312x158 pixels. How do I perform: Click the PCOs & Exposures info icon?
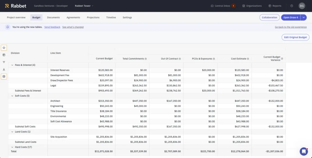coord(214,59)
